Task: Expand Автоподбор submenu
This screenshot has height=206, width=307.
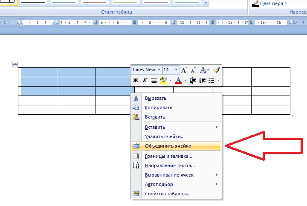Action: [x=176, y=184]
